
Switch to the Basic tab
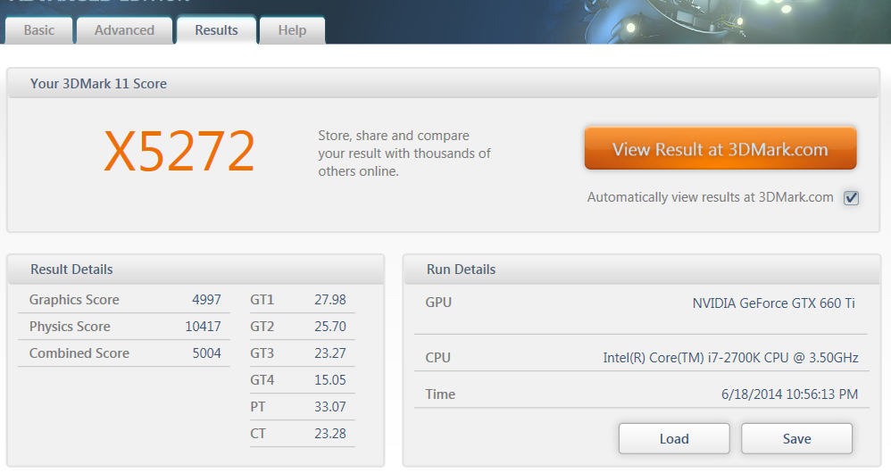[39, 30]
